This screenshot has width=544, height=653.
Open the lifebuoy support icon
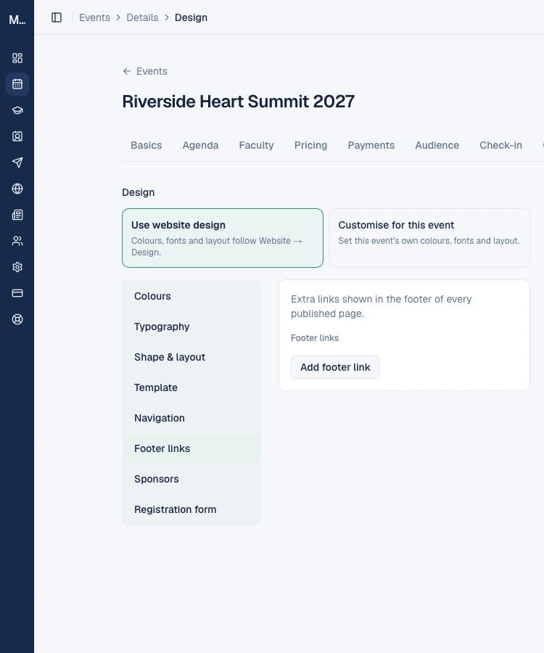tap(17, 319)
